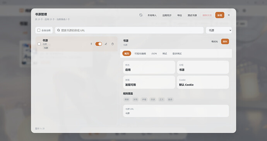The height and width of the screenshot is (141, 267).
Task: Switch to the 概览 overview tab
Action: [127, 54]
